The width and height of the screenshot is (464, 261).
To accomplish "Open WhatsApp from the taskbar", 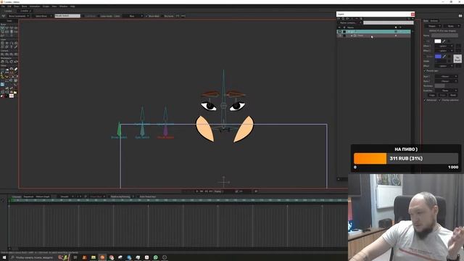I will click(156, 257).
